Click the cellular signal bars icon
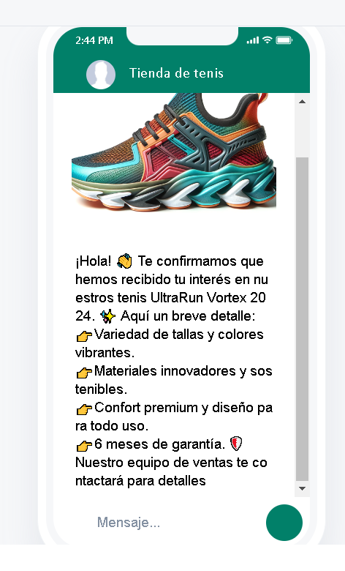This screenshot has width=345, height=571. pos(253,40)
